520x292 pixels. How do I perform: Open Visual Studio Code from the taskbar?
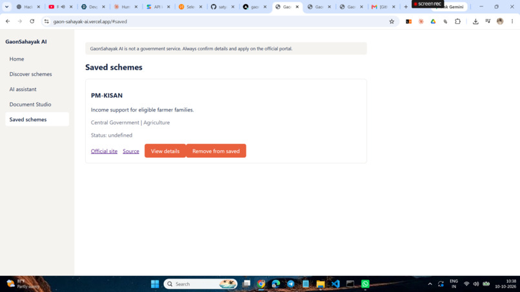(335, 284)
